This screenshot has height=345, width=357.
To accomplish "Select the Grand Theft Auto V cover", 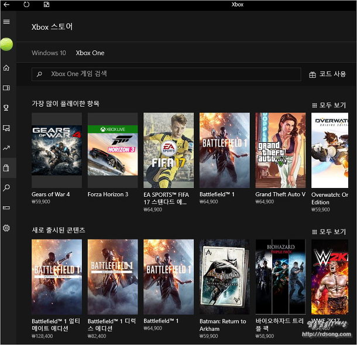I will click(x=280, y=151).
